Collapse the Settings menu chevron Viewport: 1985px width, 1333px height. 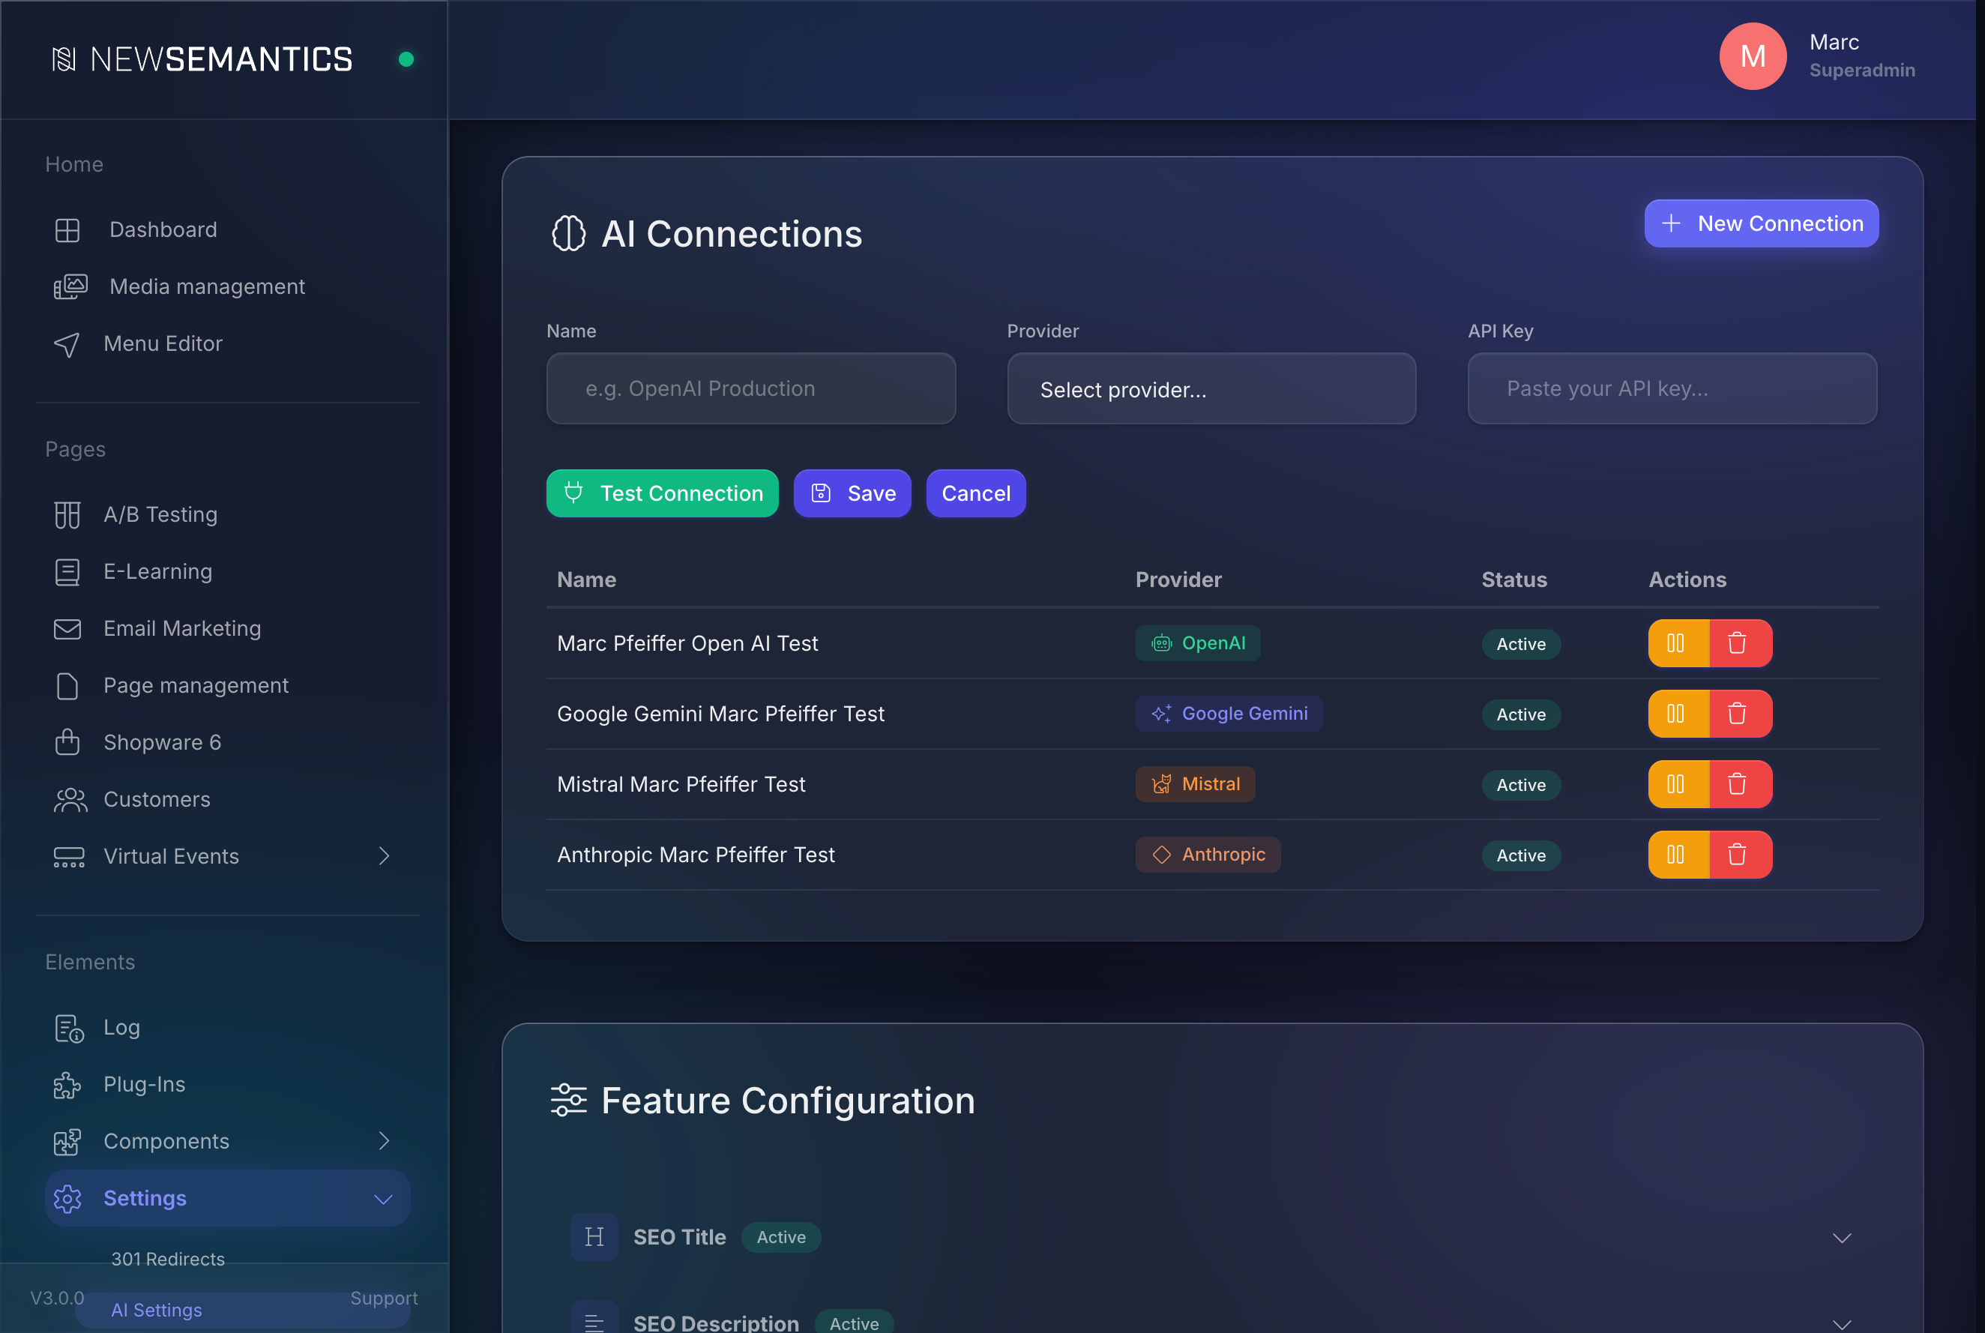pos(383,1200)
